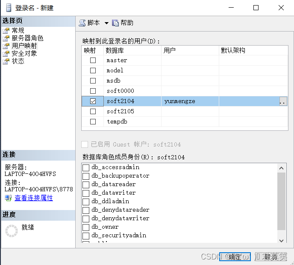Click the 用户映射 page icon
Viewport: 294px width, 265px height.
(x=6, y=46)
